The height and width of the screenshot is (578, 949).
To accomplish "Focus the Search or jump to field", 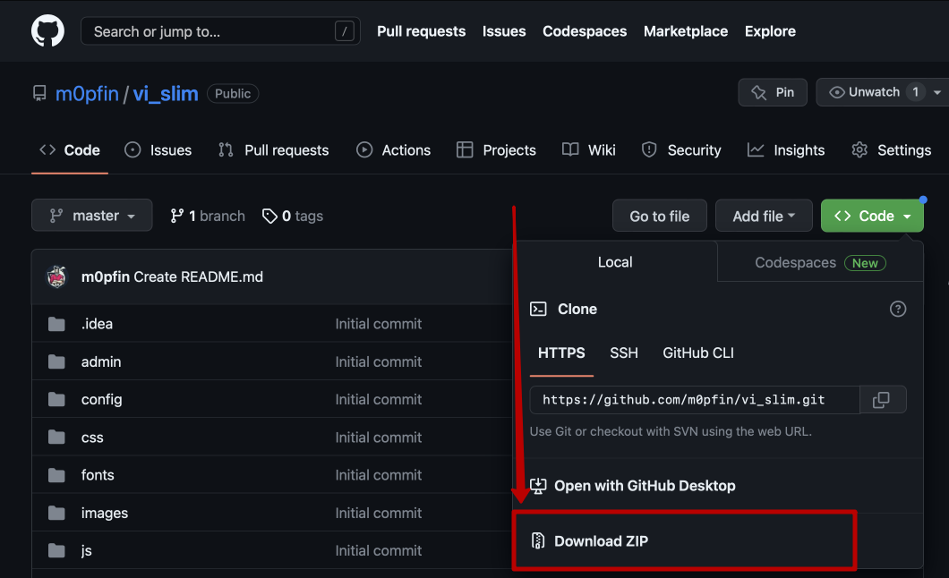I will coord(220,31).
